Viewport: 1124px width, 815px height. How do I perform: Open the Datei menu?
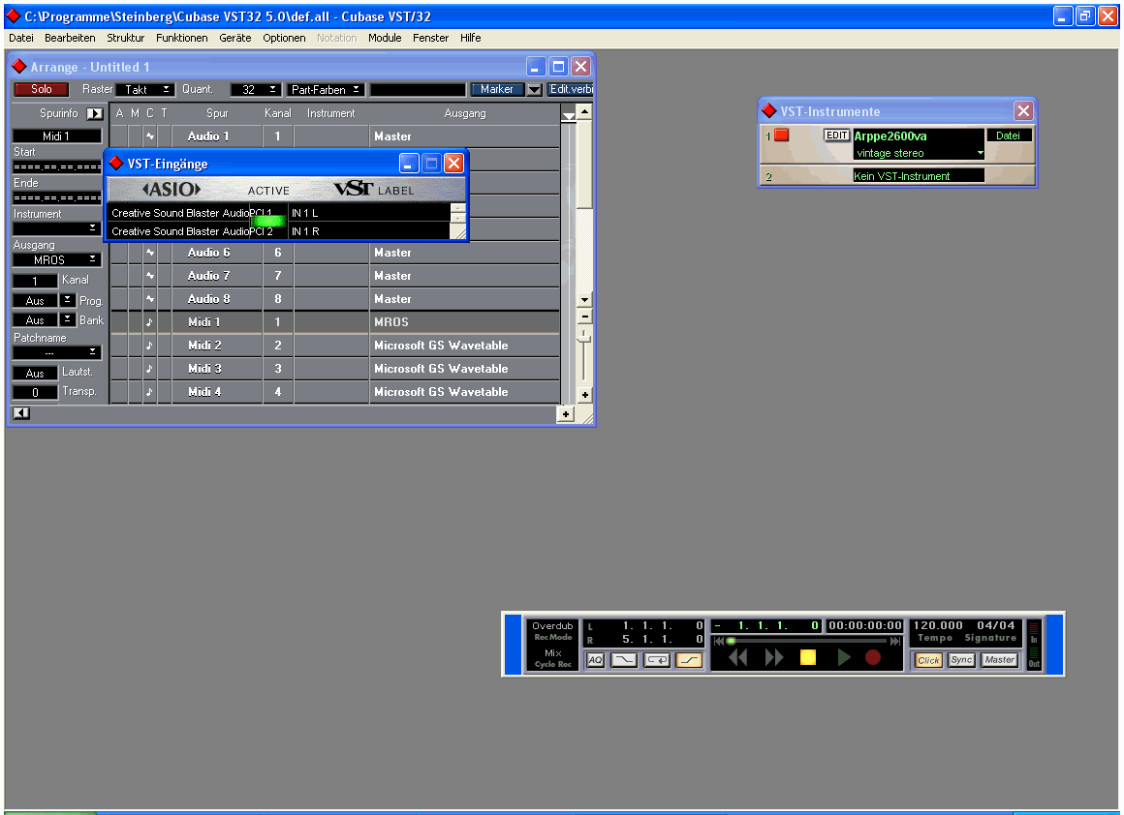[20, 38]
